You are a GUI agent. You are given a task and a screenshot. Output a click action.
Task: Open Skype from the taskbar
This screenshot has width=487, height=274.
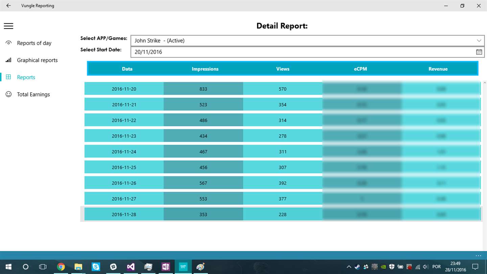click(96, 267)
